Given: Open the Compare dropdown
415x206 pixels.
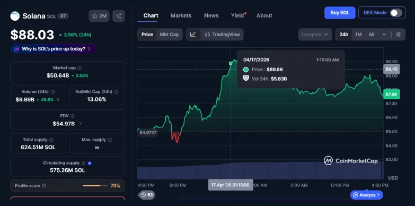Looking at the screenshot, I should [315, 35].
